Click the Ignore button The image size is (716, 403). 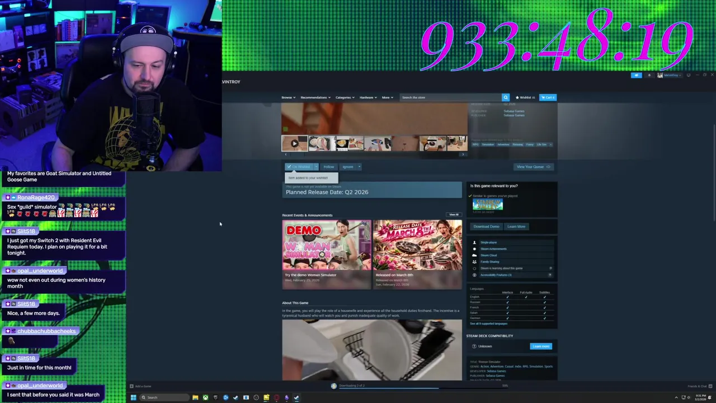point(348,167)
